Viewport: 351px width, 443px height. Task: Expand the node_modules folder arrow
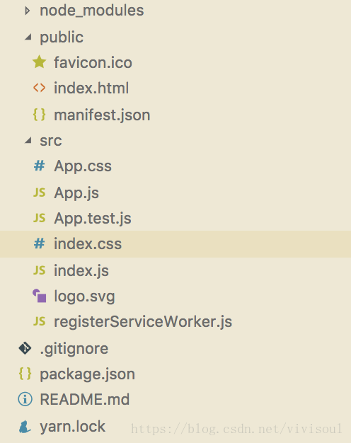[28, 11]
